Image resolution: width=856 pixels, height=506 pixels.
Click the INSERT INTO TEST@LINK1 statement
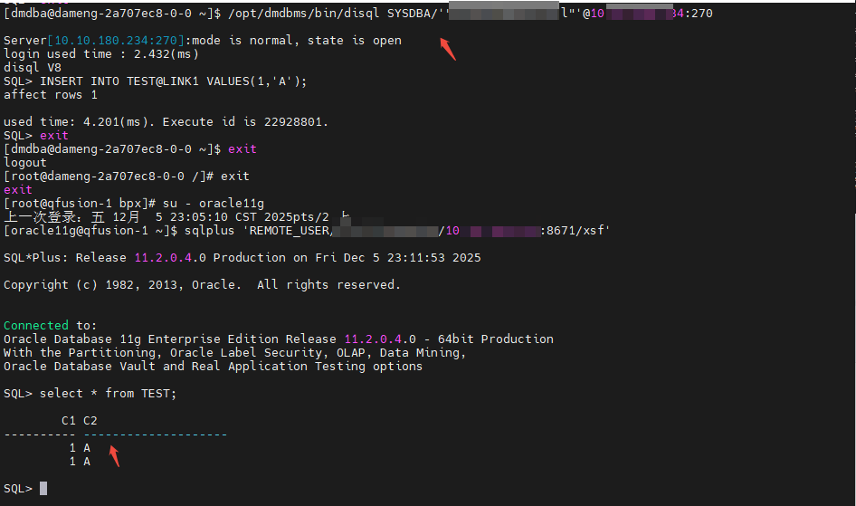click(173, 81)
